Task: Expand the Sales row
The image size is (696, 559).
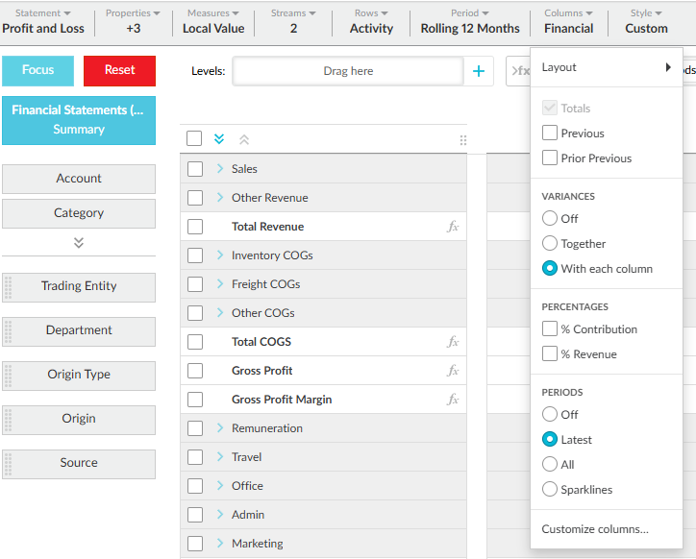Action: 219,169
